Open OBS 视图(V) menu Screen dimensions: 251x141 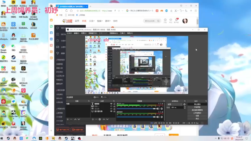[x=84, y=33]
